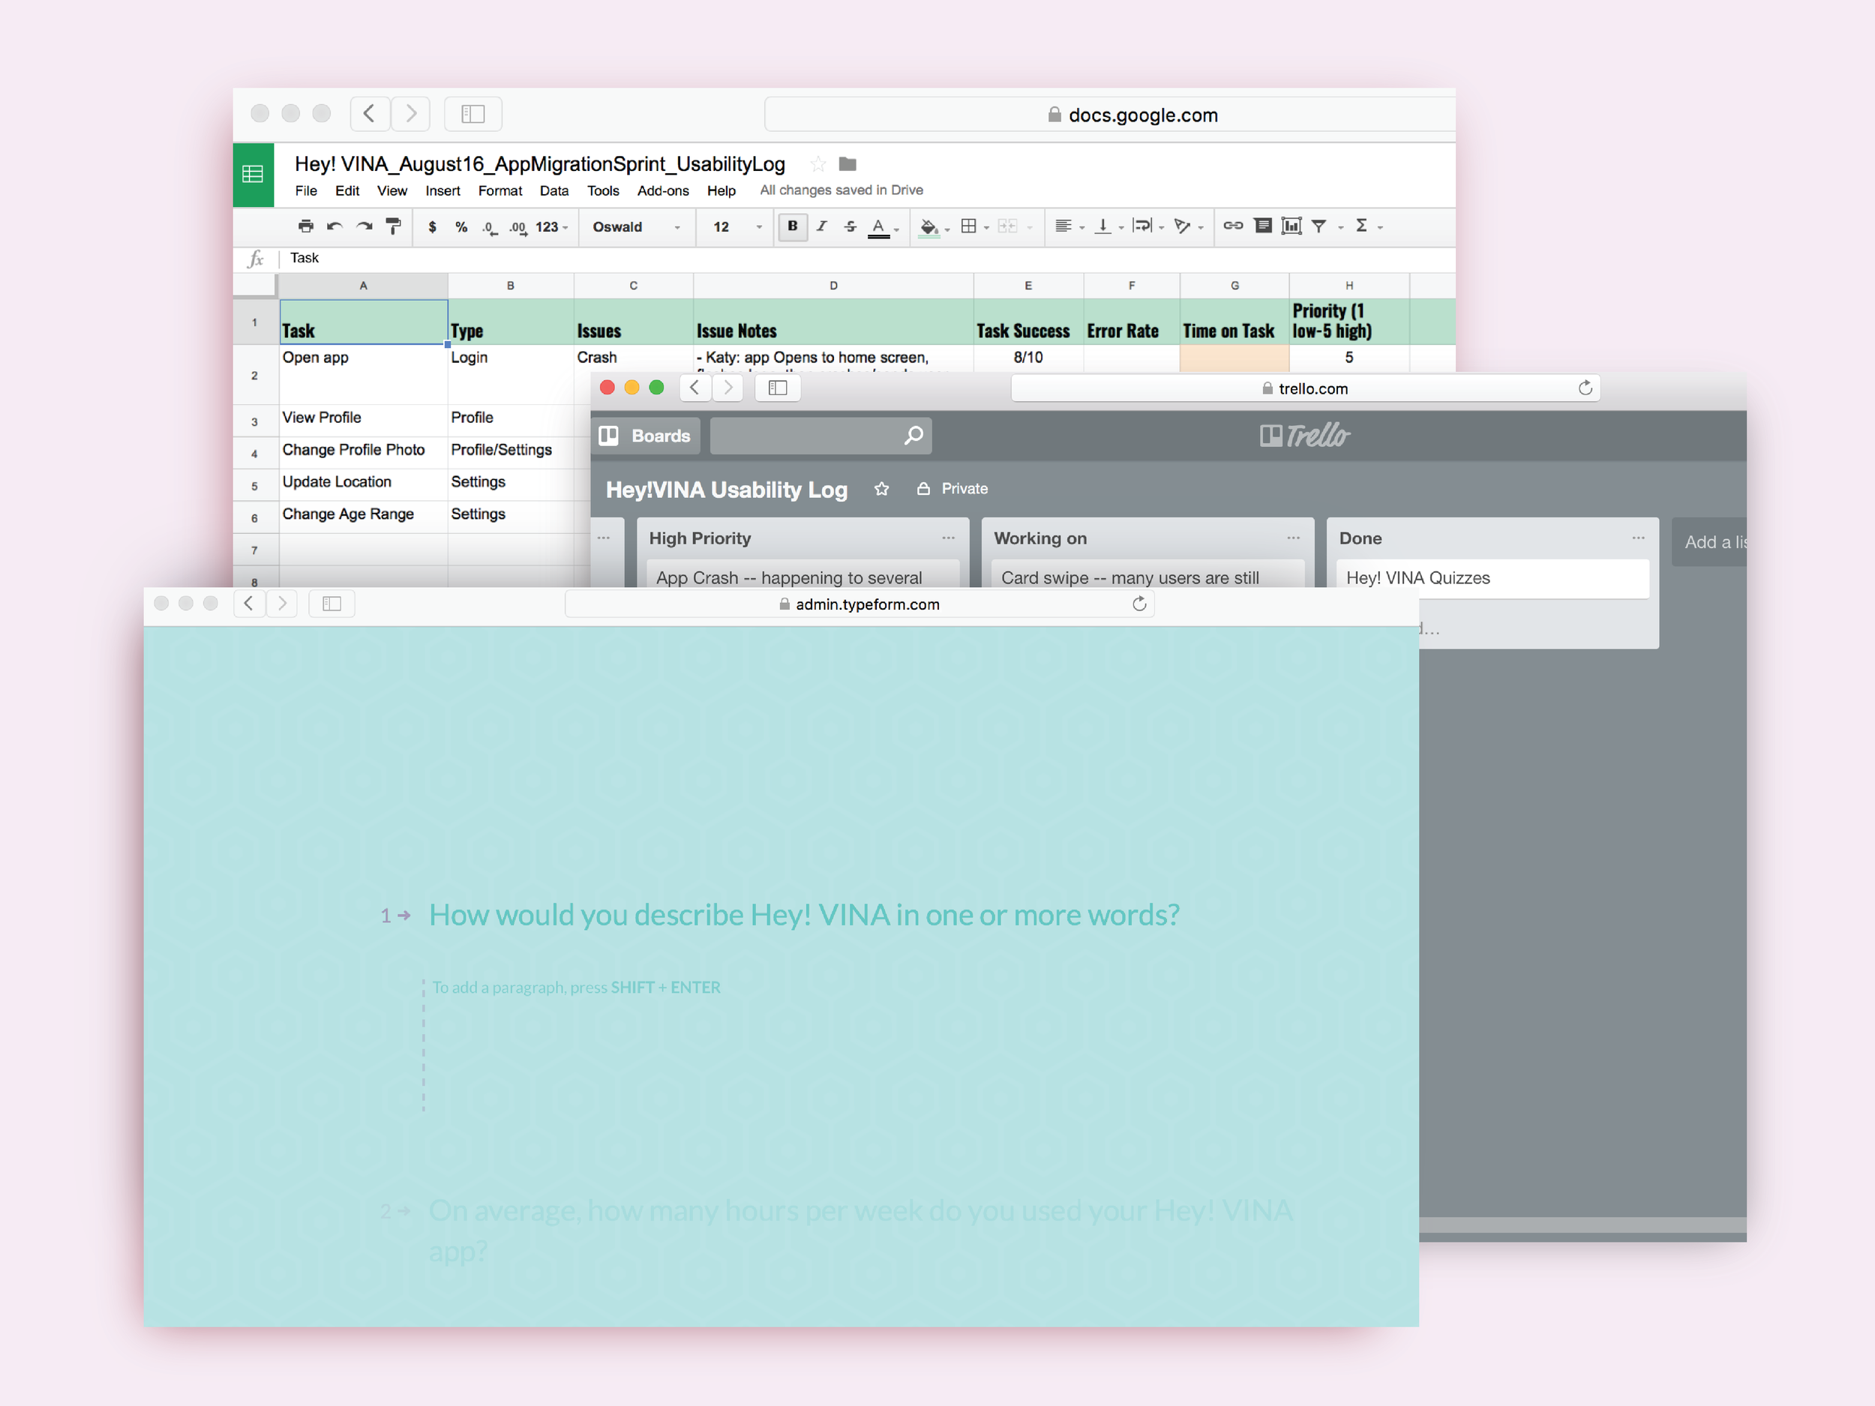This screenshot has height=1406, width=1875.
Task: Open fill color picker
Action: pos(934,227)
